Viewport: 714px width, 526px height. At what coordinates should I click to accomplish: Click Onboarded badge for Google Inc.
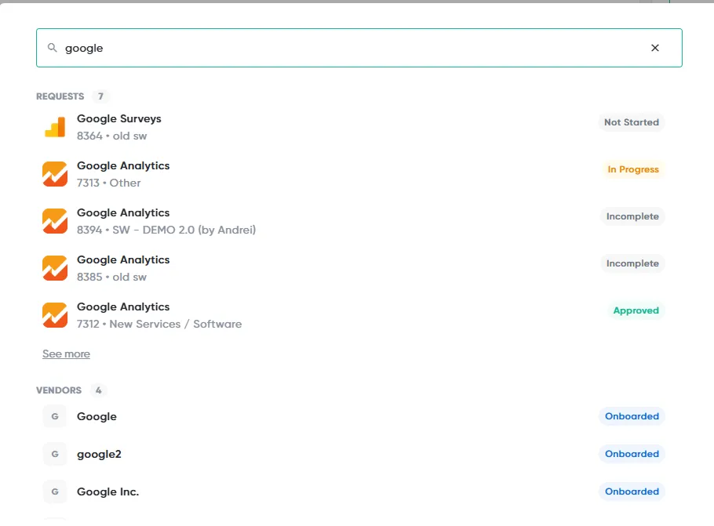pos(632,492)
